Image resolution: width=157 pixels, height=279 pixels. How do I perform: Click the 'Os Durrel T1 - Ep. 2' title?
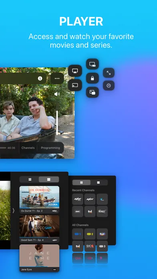click(32, 211)
